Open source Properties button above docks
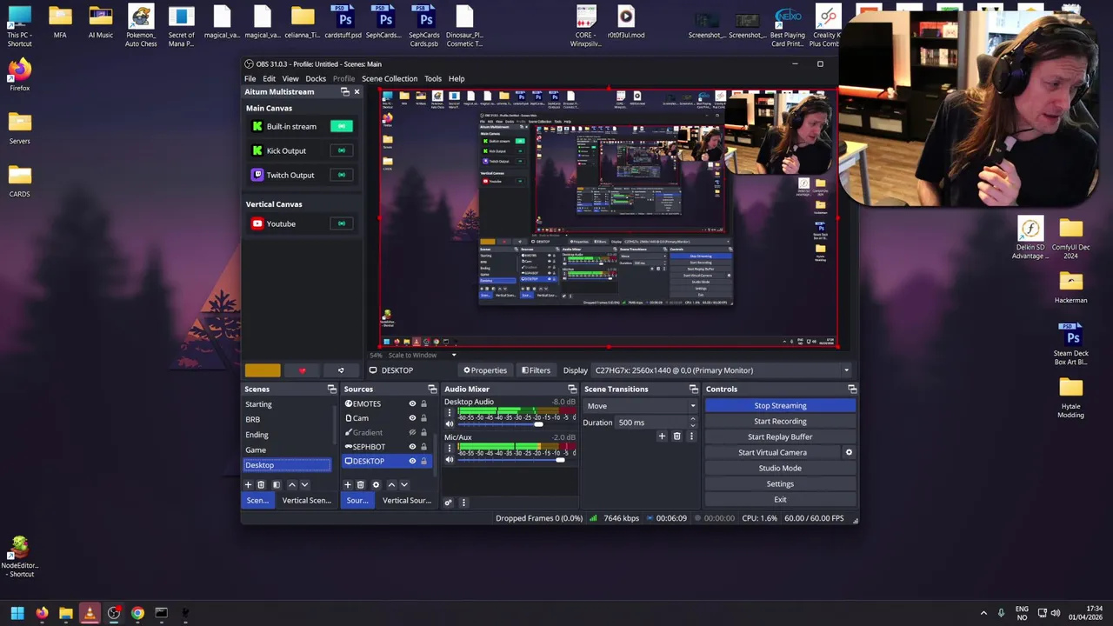Screen dimensions: 1113x626 tap(485, 370)
